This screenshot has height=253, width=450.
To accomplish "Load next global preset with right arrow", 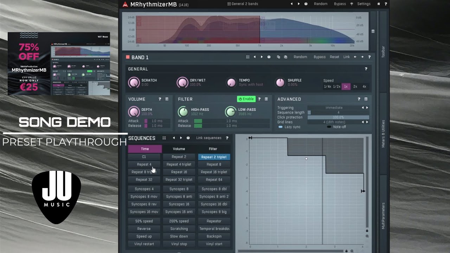I will click(x=299, y=4).
